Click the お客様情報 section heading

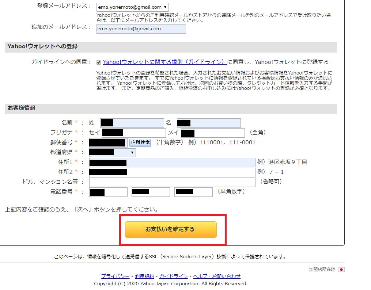(21, 108)
